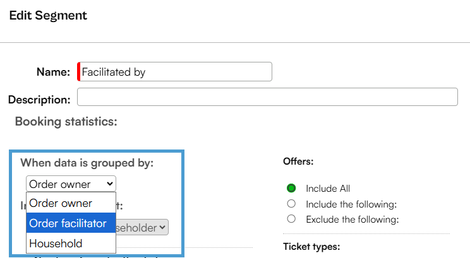The image size is (470, 258).
Task: Pick 'Household' from the dropdown list
Action: [x=71, y=243]
